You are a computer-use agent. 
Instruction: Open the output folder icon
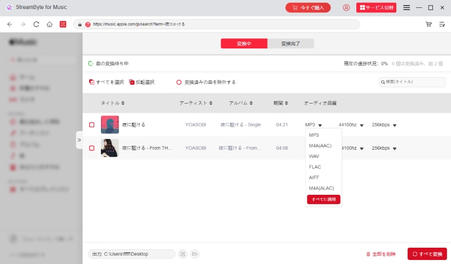[194, 254]
